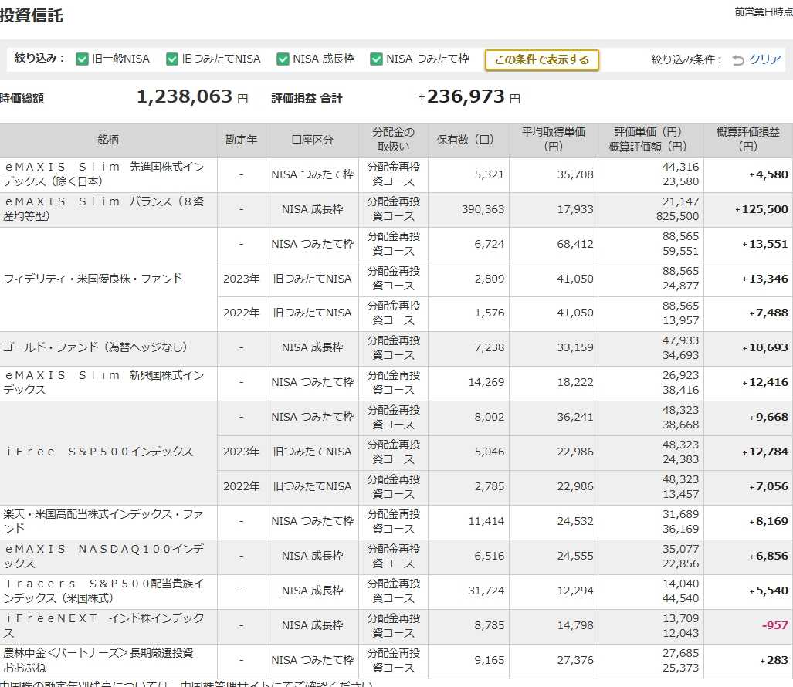Open フィデリティ・米国優良株・ファンド details
The width and height of the screenshot is (793, 687).
pos(93,279)
